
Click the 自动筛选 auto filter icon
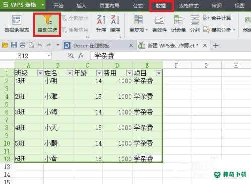47,24
